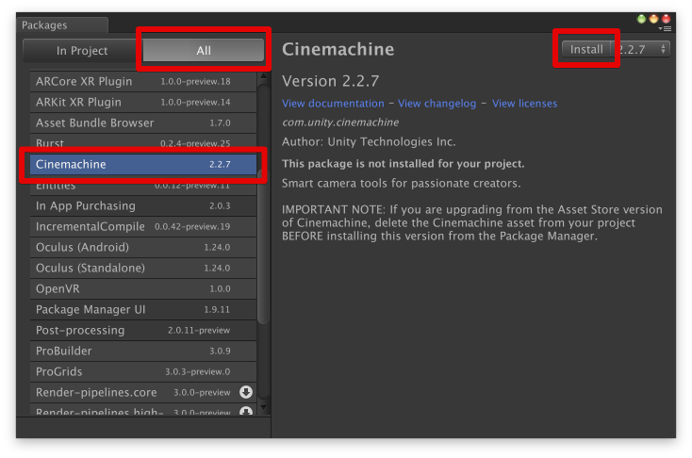The width and height of the screenshot is (692, 458).
Task: Click download icon on Render-pipelines.core row
Action: click(246, 392)
